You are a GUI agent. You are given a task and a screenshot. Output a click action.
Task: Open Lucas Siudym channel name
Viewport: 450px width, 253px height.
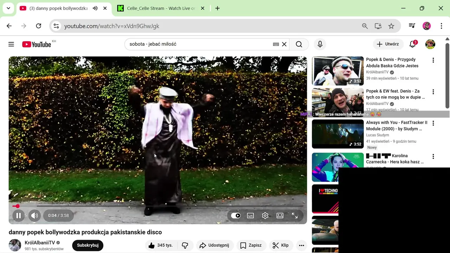pyautogui.click(x=378, y=135)
